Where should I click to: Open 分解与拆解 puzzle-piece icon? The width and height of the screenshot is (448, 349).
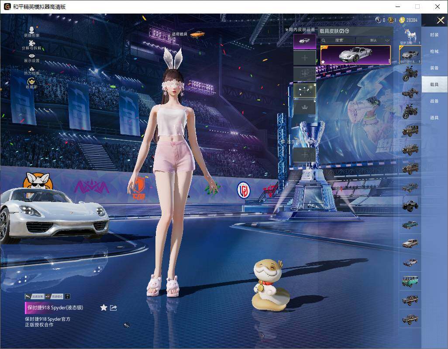point(32,43)
